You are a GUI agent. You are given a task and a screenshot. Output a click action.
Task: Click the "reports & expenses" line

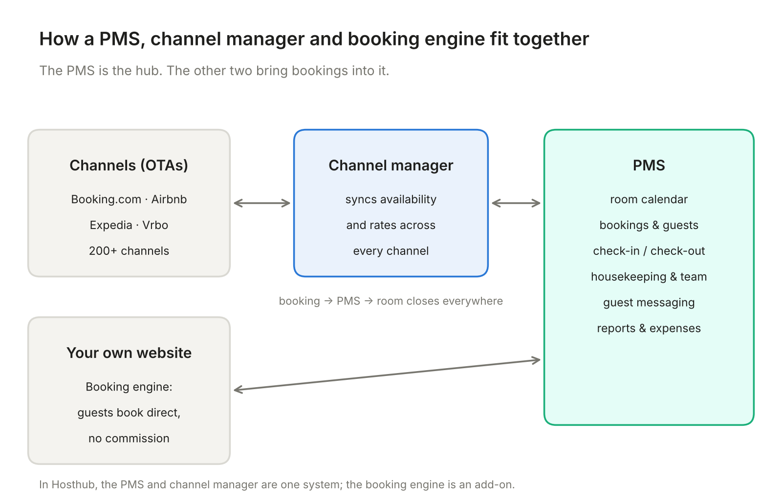coord(649,329)
